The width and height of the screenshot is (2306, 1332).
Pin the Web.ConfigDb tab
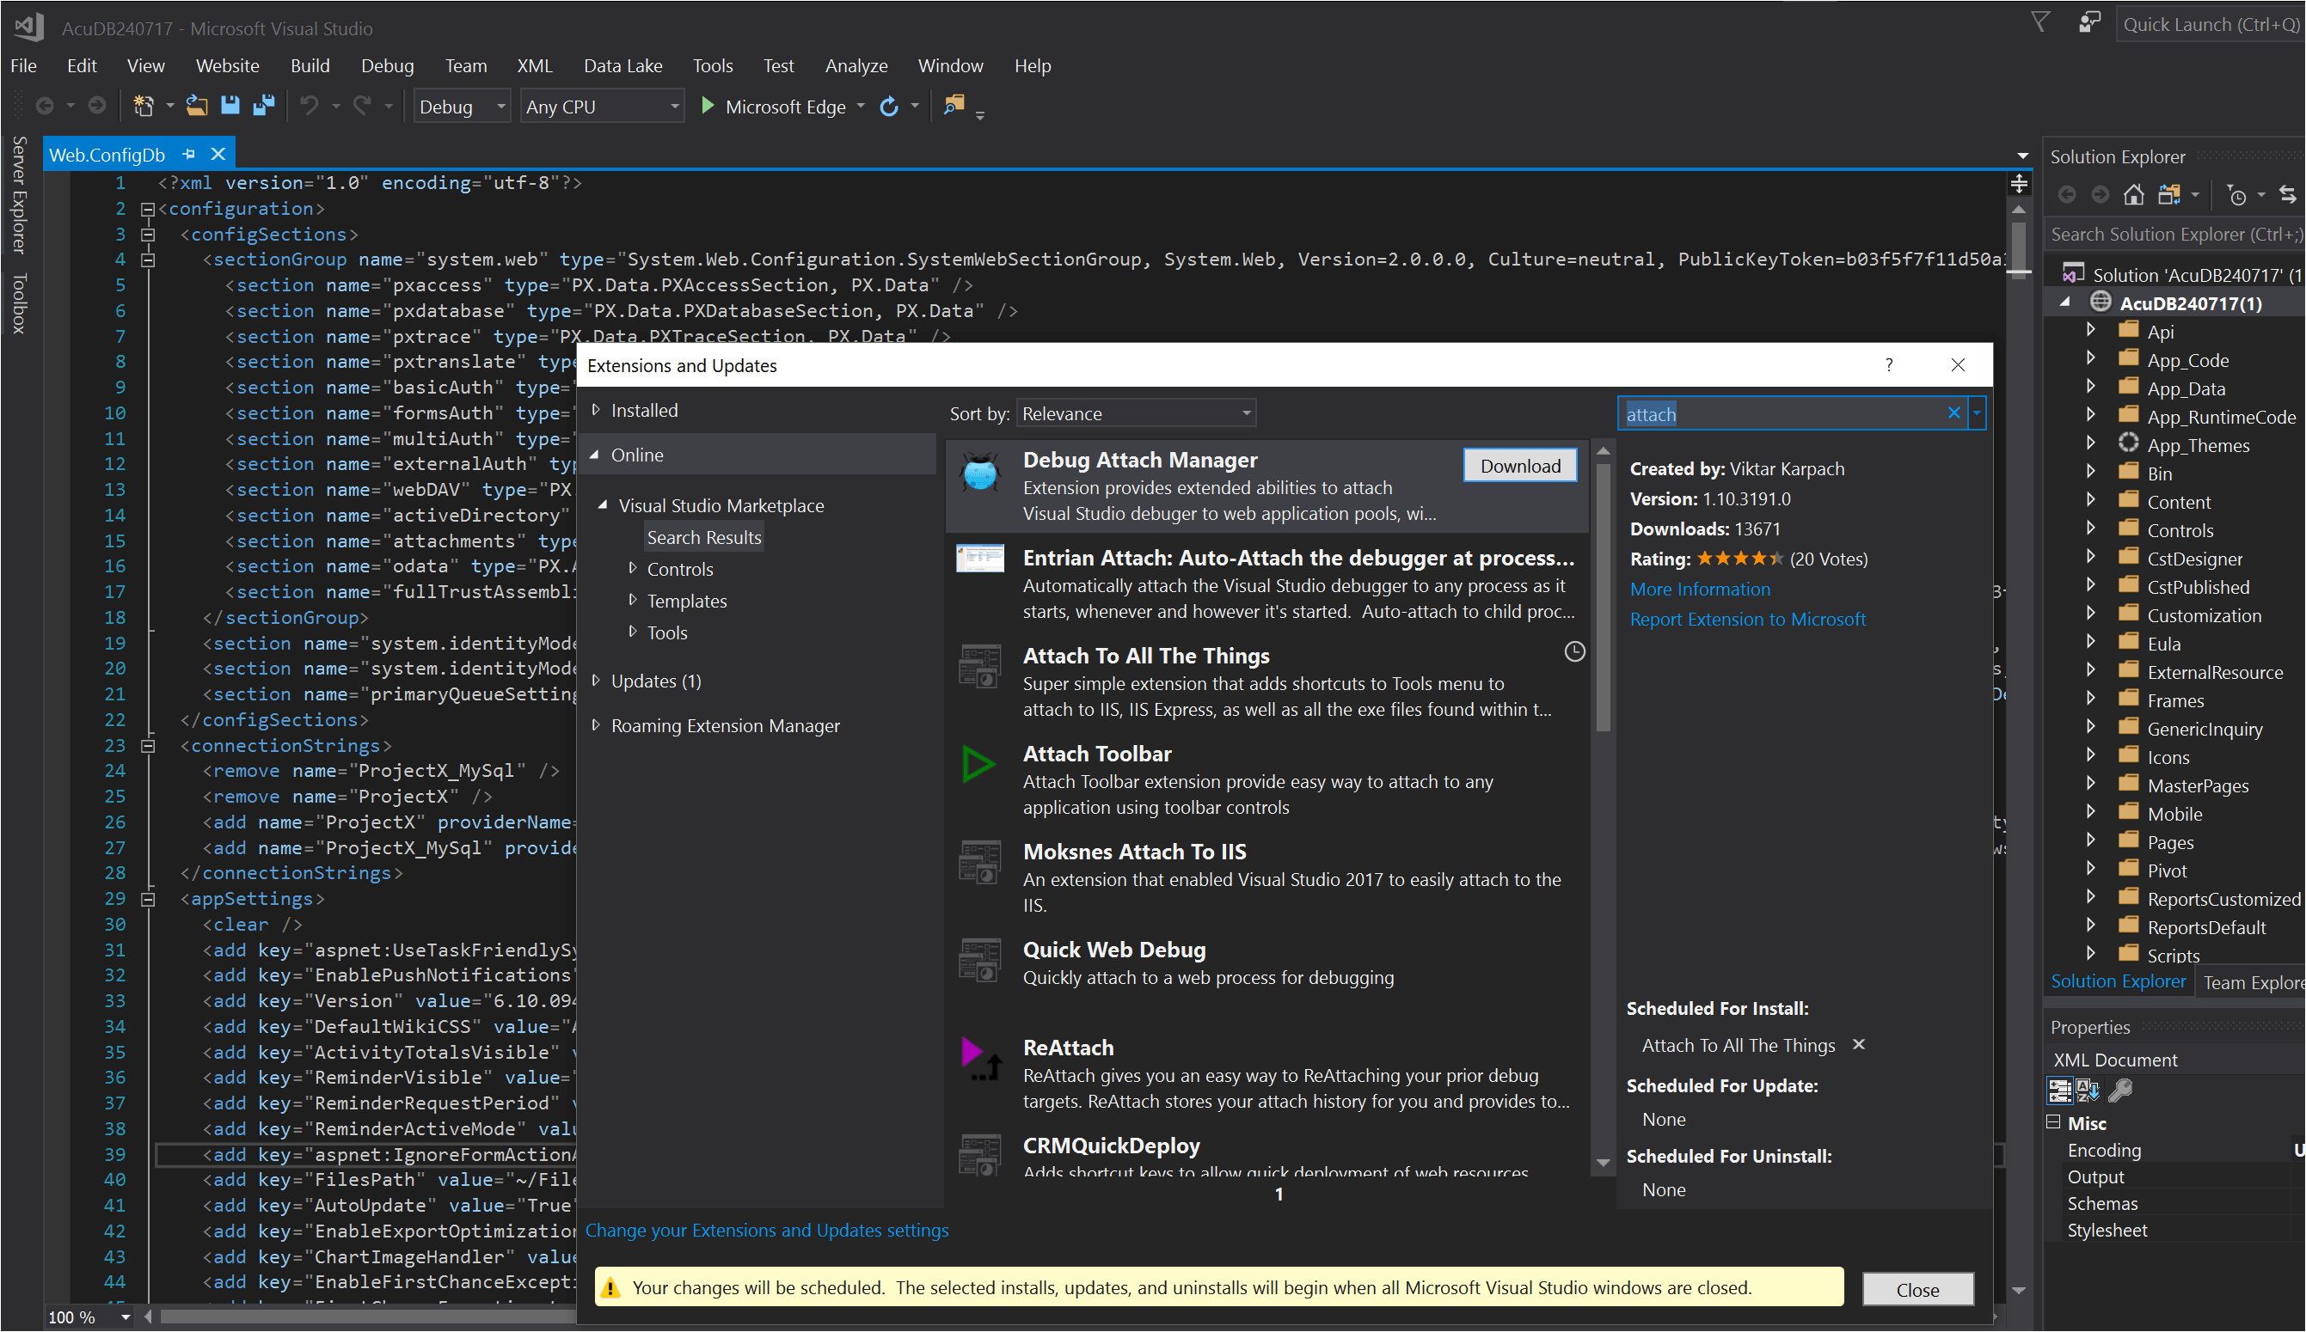188,154
